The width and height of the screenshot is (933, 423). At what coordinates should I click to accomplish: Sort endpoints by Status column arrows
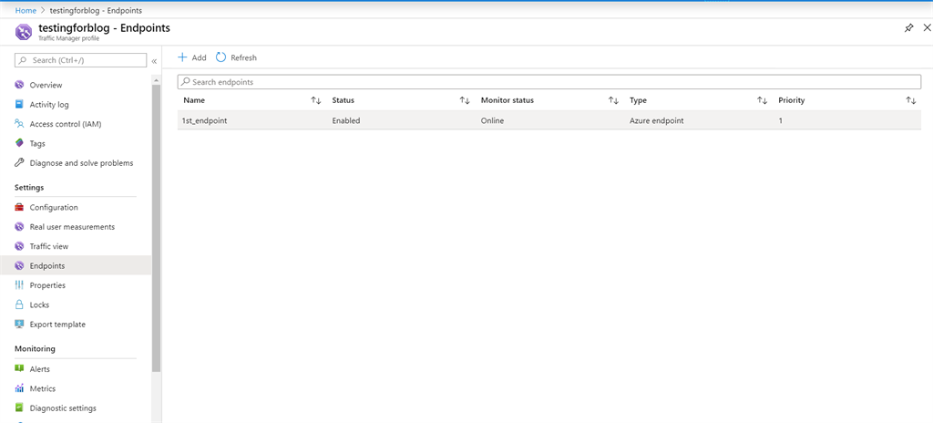[x=465, y=100]
